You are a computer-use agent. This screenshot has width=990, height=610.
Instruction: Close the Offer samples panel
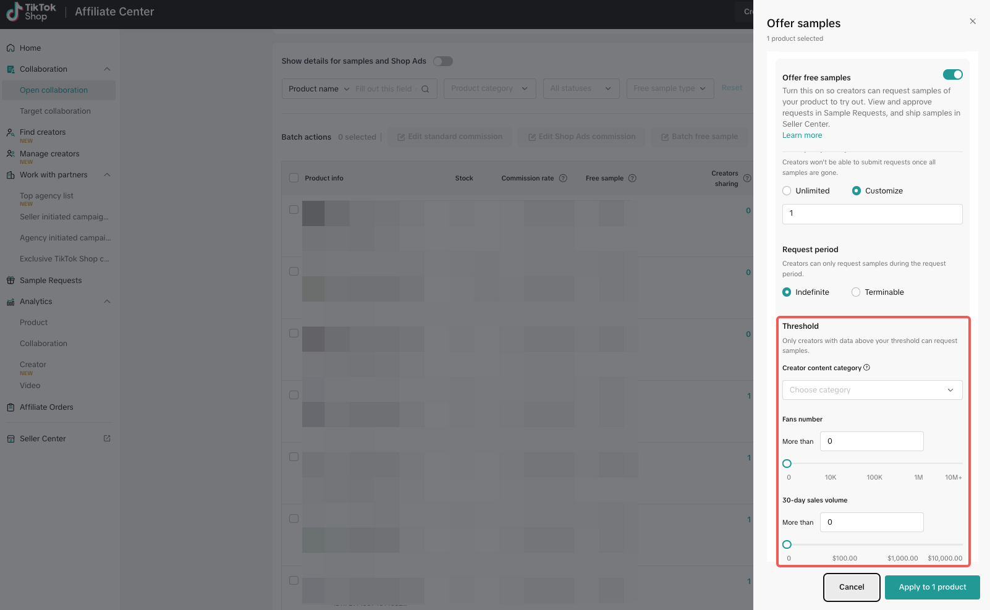click(x=973, y=22)
